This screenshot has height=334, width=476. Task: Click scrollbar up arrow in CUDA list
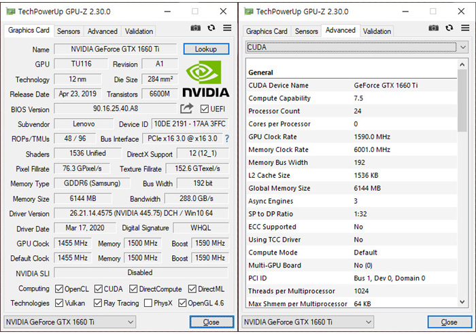pos(462,64)
